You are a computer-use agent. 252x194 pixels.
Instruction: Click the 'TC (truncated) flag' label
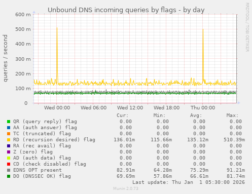pyautogui.click(x=42, y=134)
